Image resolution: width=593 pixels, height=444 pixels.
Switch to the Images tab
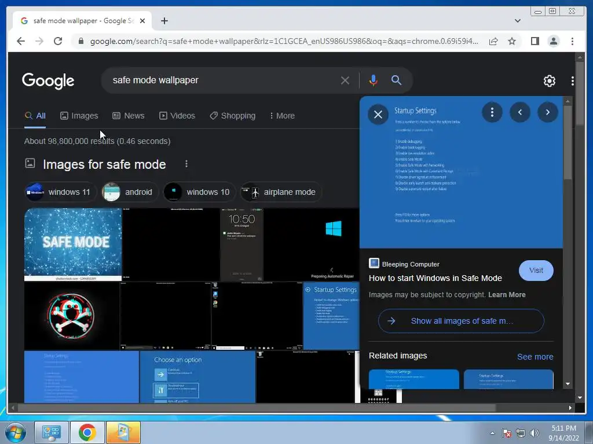[79, 116]
